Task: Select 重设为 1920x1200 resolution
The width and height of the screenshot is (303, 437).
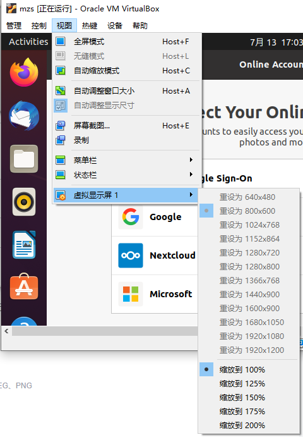Action: tap(249, 350)
